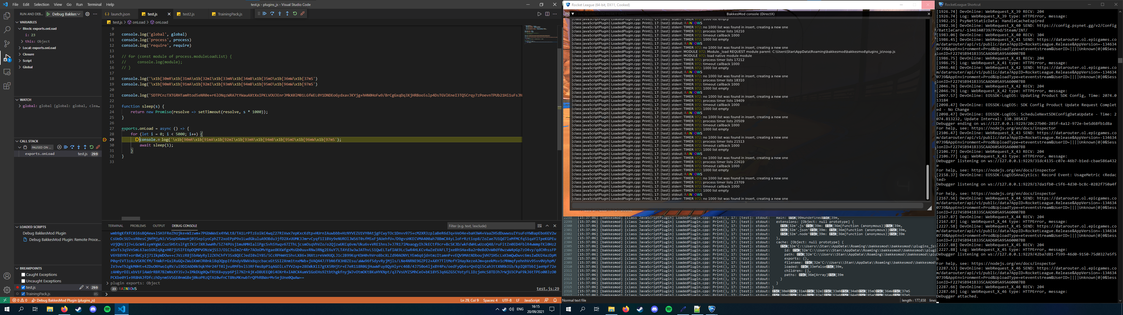Click the Split Editor Right icon
Image resolution: width=1123 pixels, height=315 pixels.
click(547, 14)
